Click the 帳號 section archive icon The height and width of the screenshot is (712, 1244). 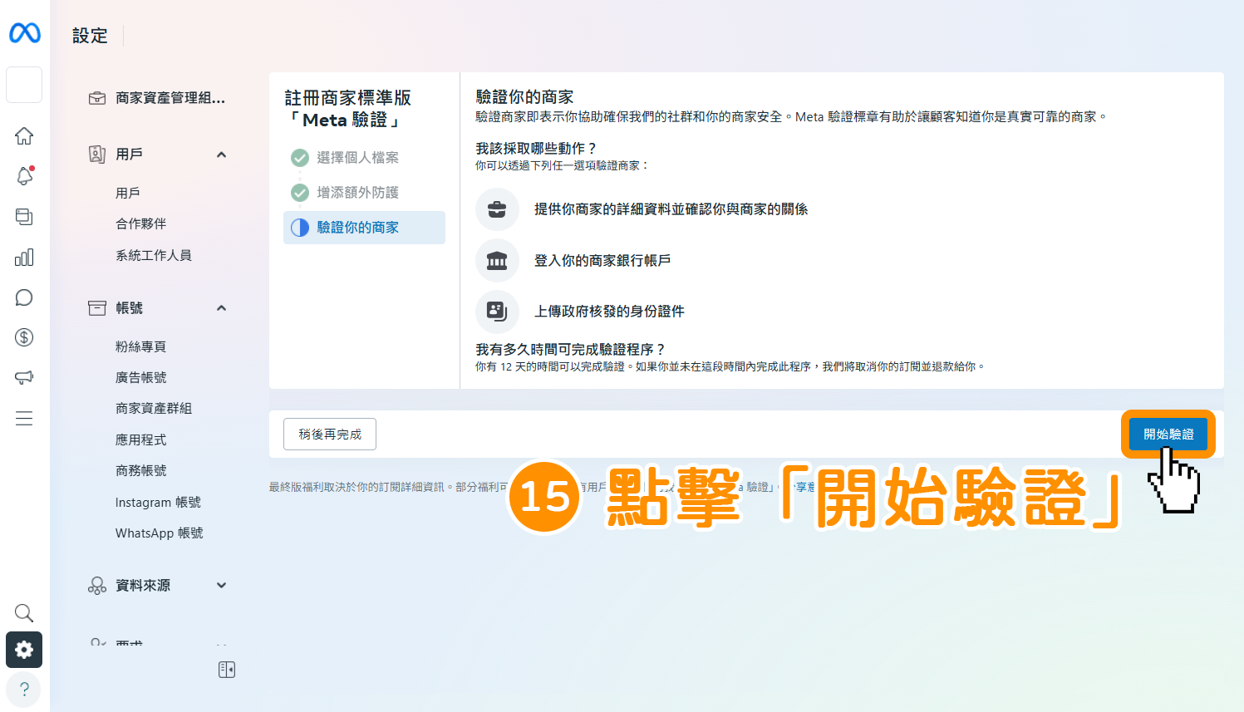(x=97, y=308)
